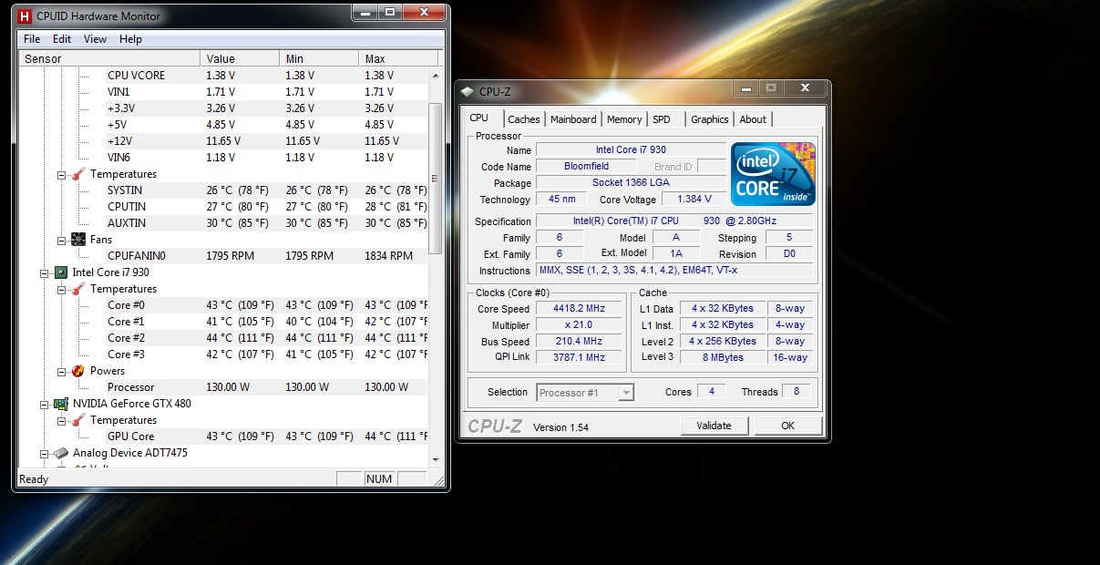Viewport: 1100px width, 565px height.
Task: Click the OK button in CPU-Z
Action: click(787, 426)
